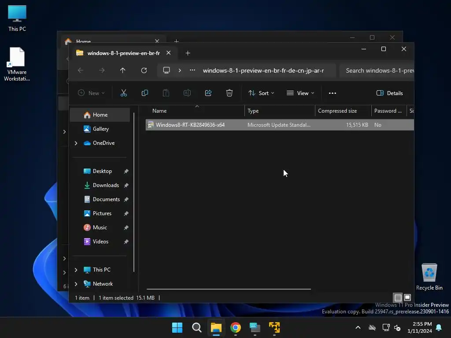Open Home in navigation pane
This screenshot has height=338, width=451.
click(100, 115)
